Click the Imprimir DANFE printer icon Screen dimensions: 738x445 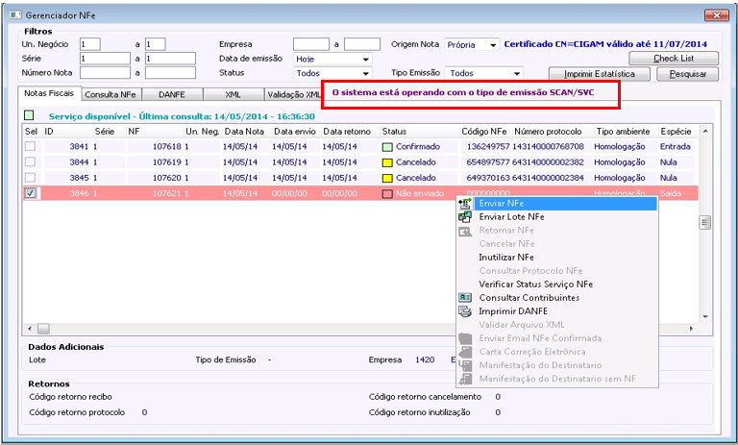point(464,311)
